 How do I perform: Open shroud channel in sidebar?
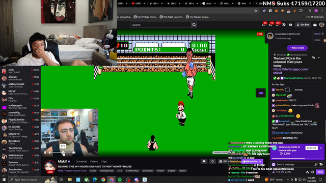coord(20,78)
